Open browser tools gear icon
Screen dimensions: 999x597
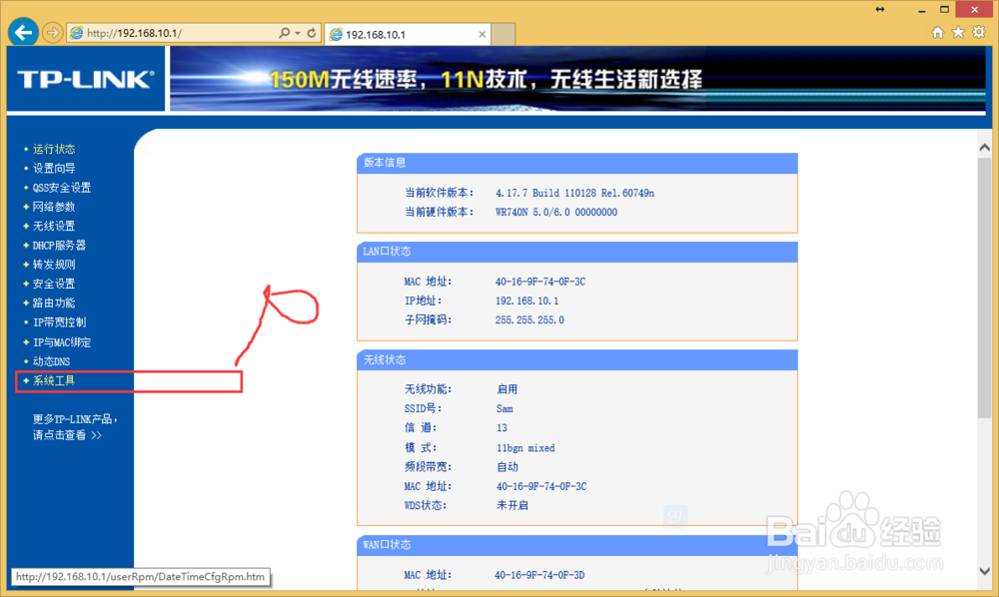tap(979, 33)
